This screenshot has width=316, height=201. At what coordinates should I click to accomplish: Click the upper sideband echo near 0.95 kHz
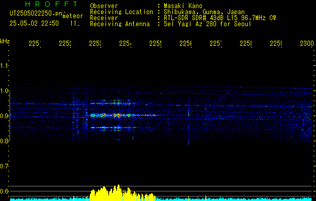111,103
